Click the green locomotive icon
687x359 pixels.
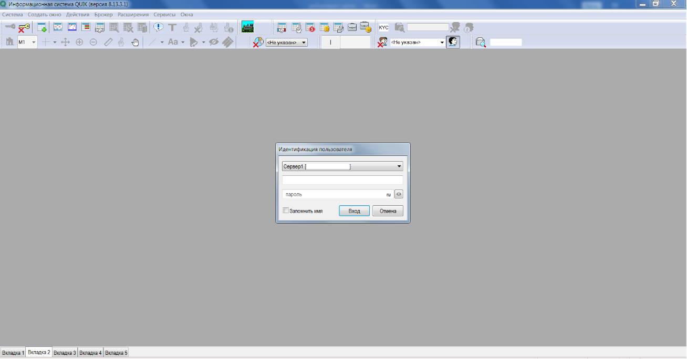point(247,27)
